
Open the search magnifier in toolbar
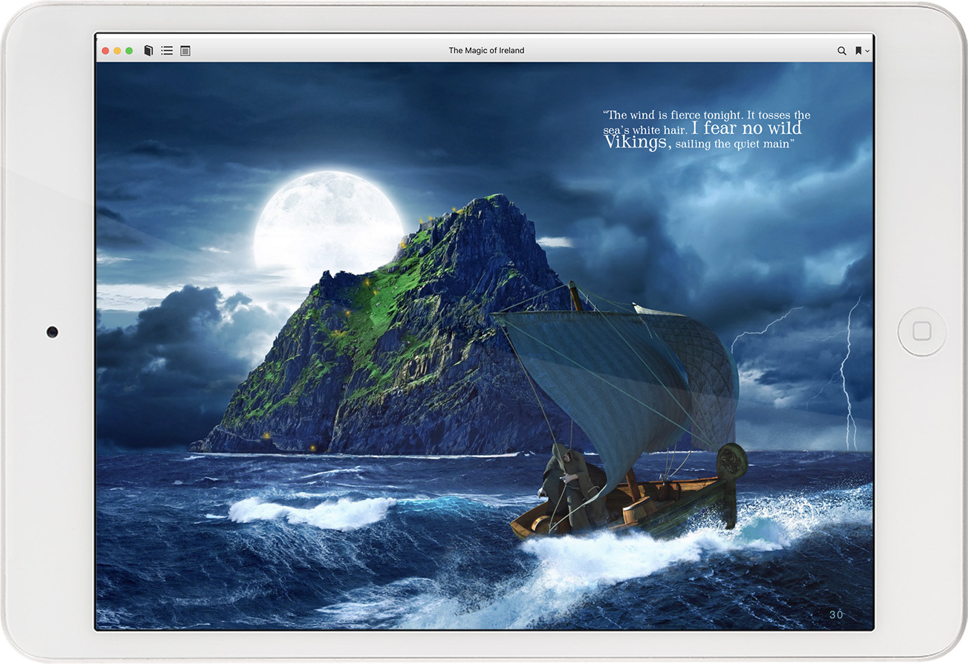click(842, 51)
